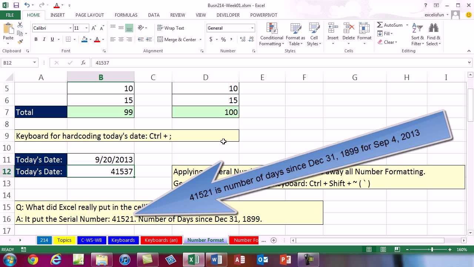Image resolution: width=474 pixels, height=267 pixels.
Task: Open the excelisfun account menu
Action: click(x=437, y=15)
